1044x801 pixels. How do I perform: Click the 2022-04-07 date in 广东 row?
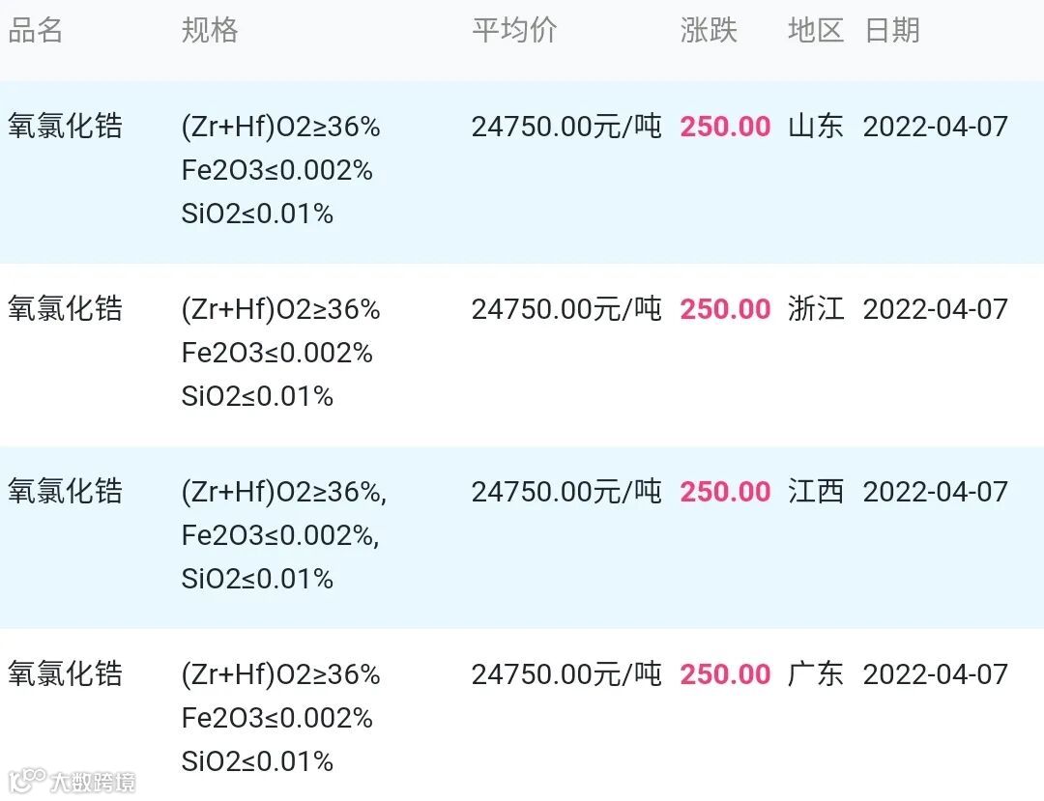tap(935, 674)
